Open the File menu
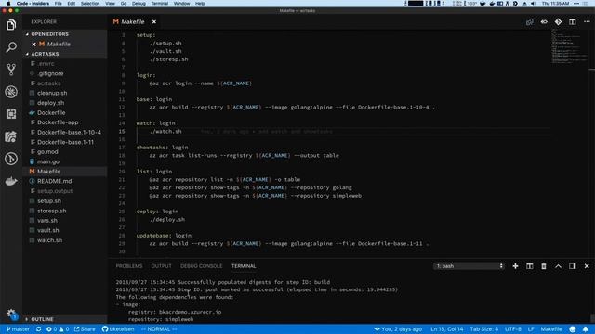Viewport: 595px width, 334px height. coord(58,4)
